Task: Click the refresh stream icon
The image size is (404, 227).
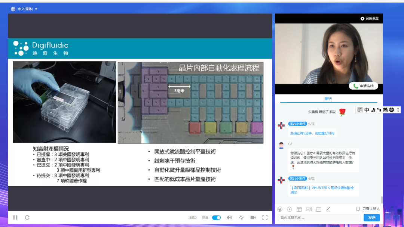Action: click(27, 217)
